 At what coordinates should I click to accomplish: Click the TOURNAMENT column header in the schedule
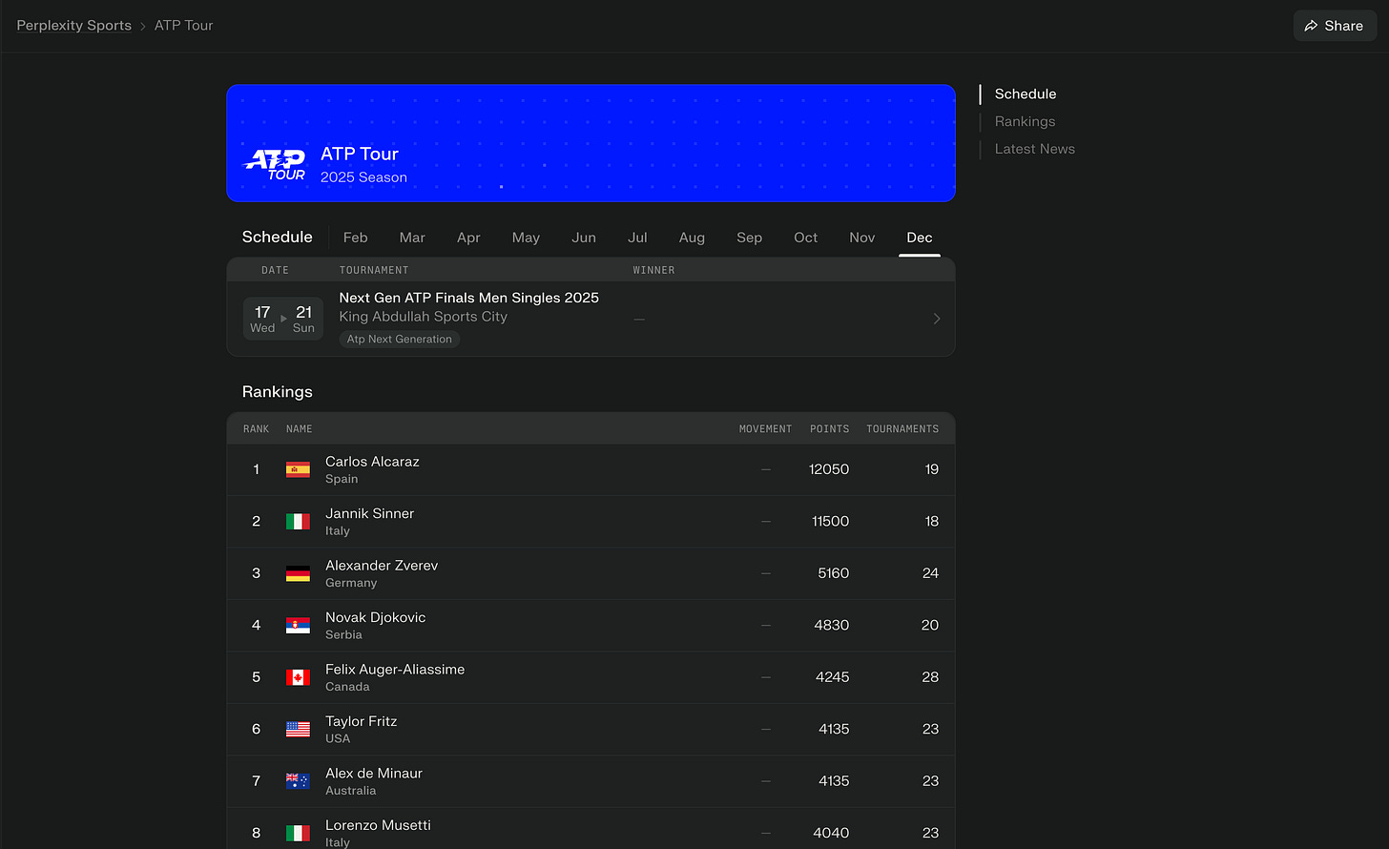374,271
